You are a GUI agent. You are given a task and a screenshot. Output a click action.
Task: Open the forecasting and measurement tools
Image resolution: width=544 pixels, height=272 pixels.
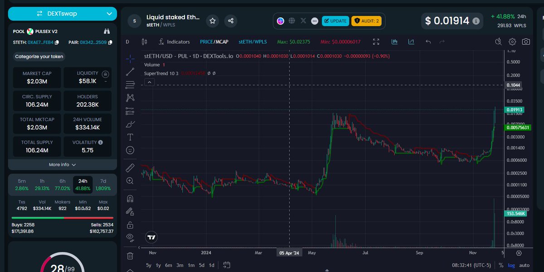[x=130, y=110]
